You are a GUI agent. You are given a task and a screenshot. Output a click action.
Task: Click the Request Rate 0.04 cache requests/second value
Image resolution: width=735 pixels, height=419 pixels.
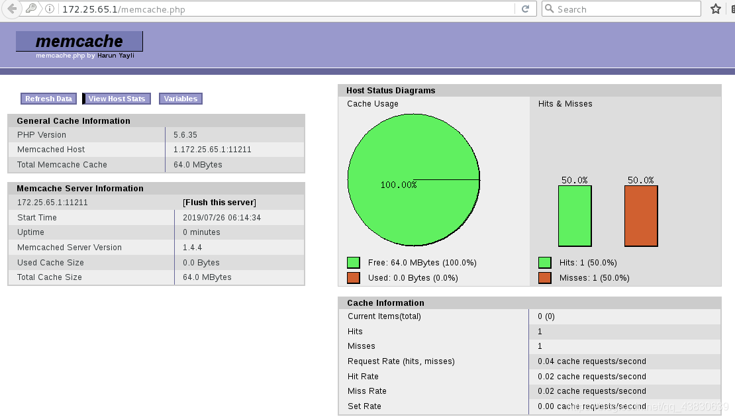[x=592, y=361]
